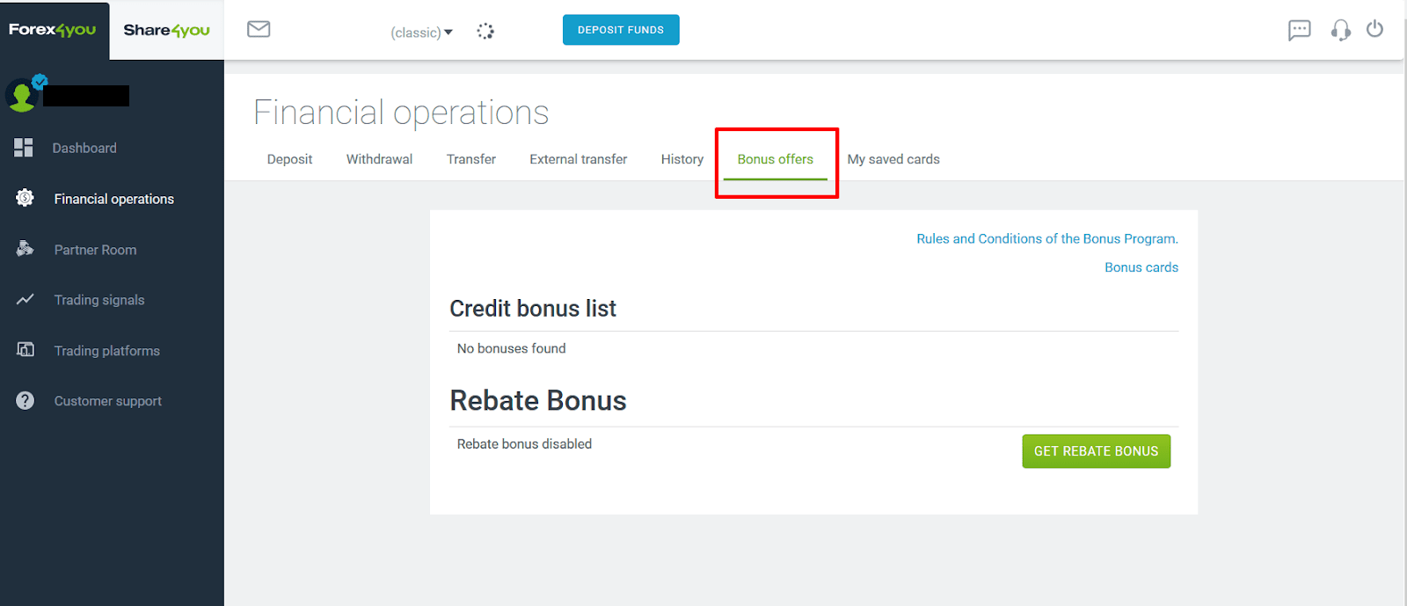Click the Financial operations gear icon
Screen dimensions: 1407x606
pyautogui.click(x=25, y=198)
